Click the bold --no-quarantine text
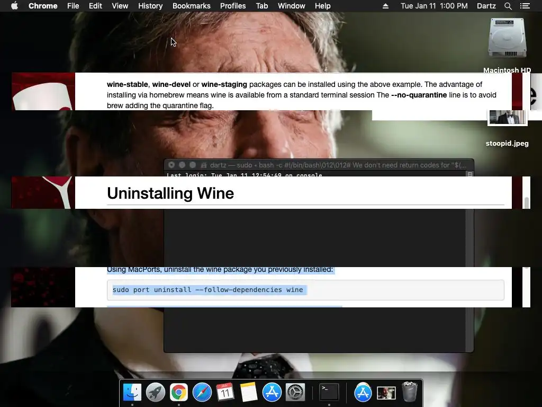The image size is (542, 407). click(x=419, y=95)
